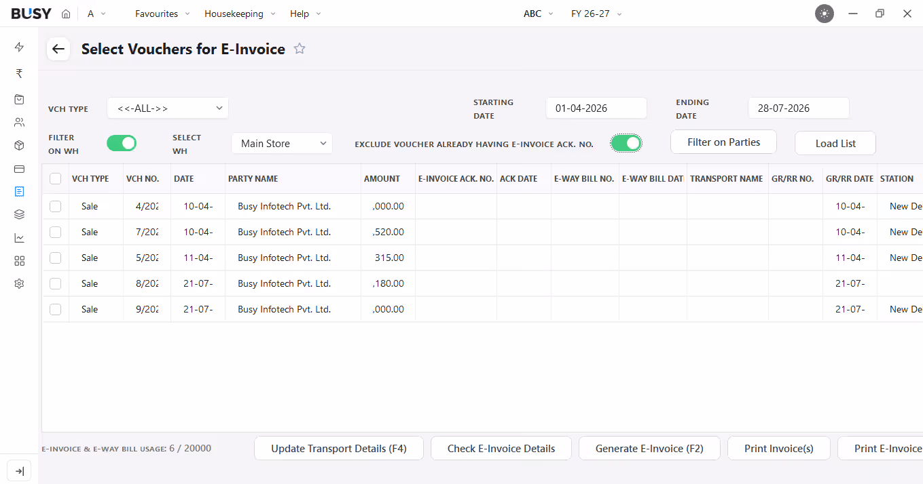
Task: Click the E-WAY BILL NO. column header
Action: pyautogui.click(x=585, y=179)
